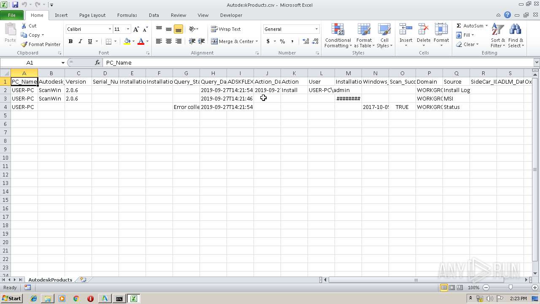
Task: Open Conditional Formatting menu
Action: pyautogui.click(x=338, y=36)
